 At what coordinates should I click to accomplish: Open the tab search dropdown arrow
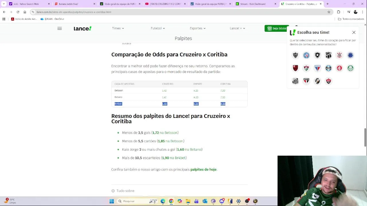(3, 4)
